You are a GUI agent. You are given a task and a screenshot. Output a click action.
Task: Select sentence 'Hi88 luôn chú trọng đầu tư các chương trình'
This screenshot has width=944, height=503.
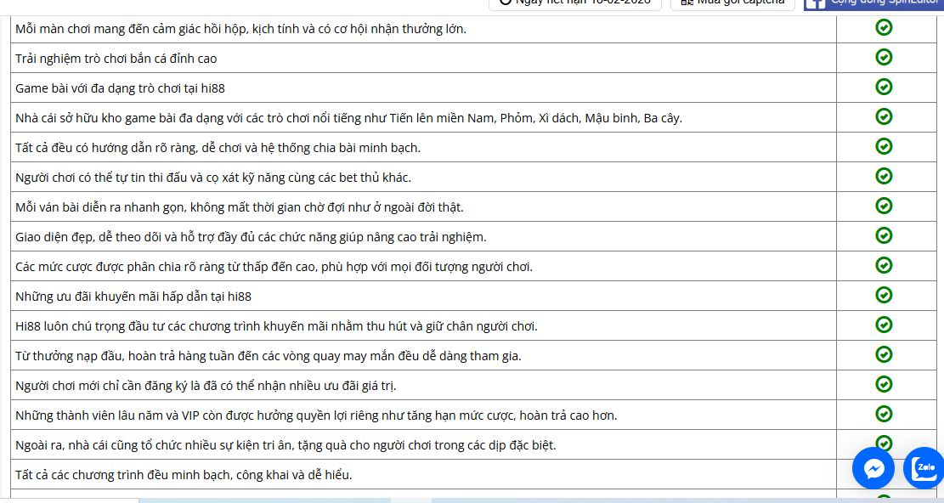tap(276, 327)
